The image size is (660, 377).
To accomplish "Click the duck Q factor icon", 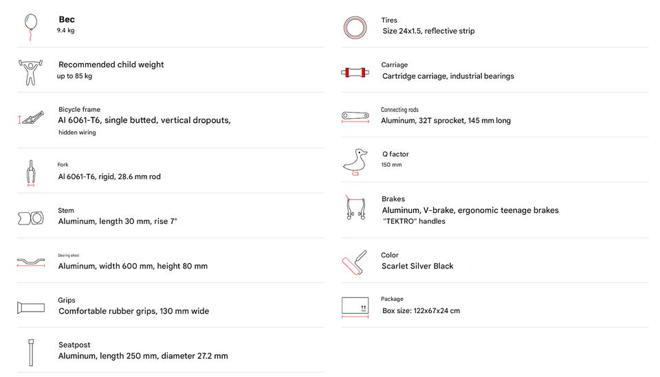I will 355,162.
